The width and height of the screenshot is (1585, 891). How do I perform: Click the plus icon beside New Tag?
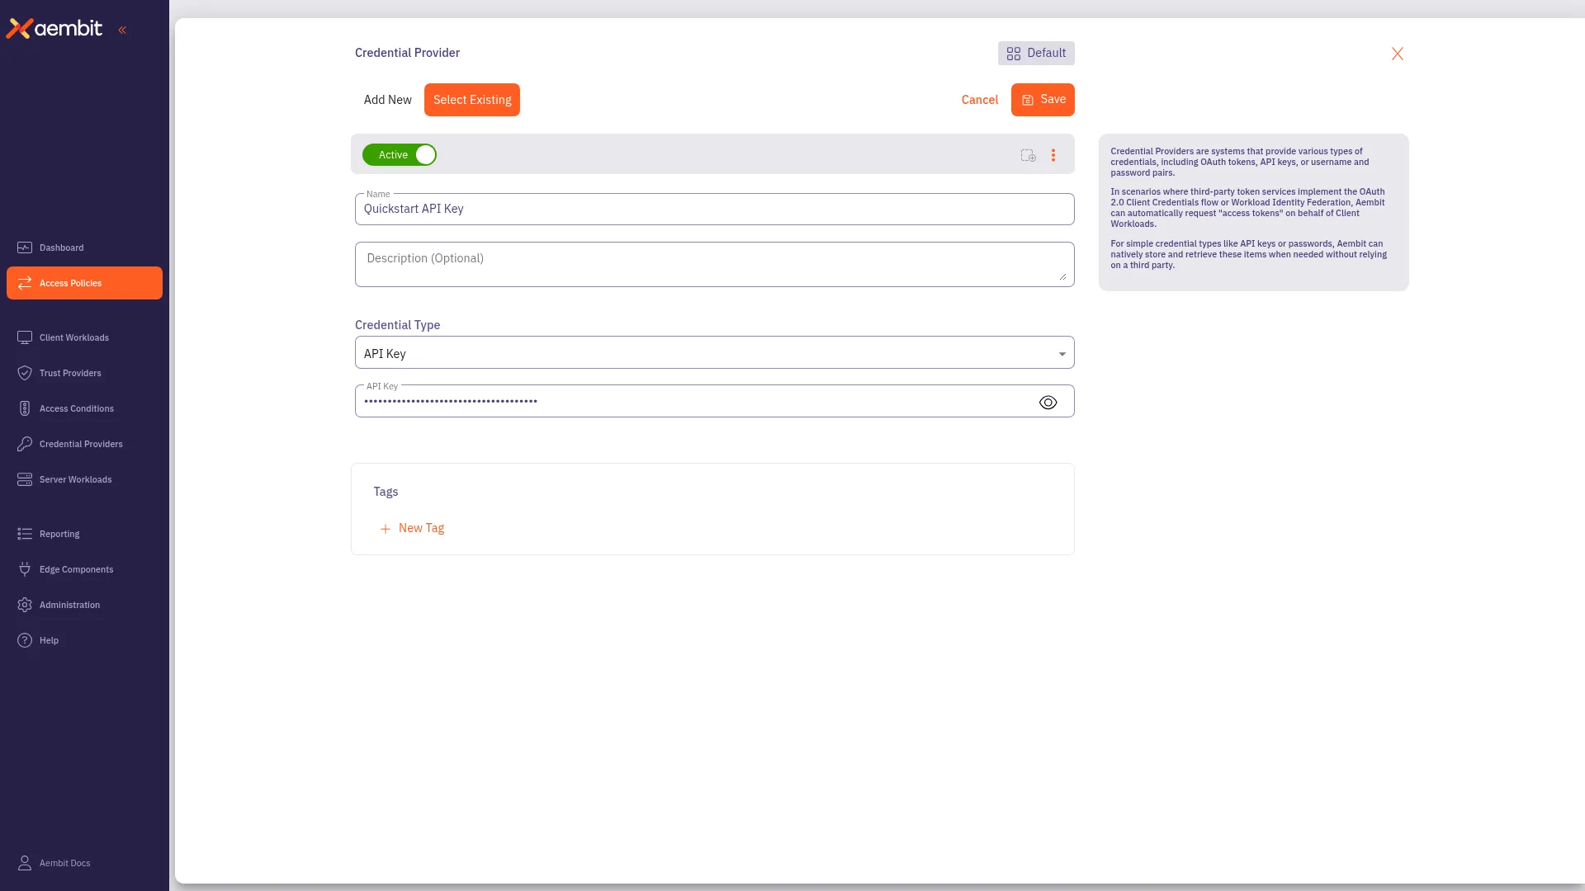coord(386,529)
